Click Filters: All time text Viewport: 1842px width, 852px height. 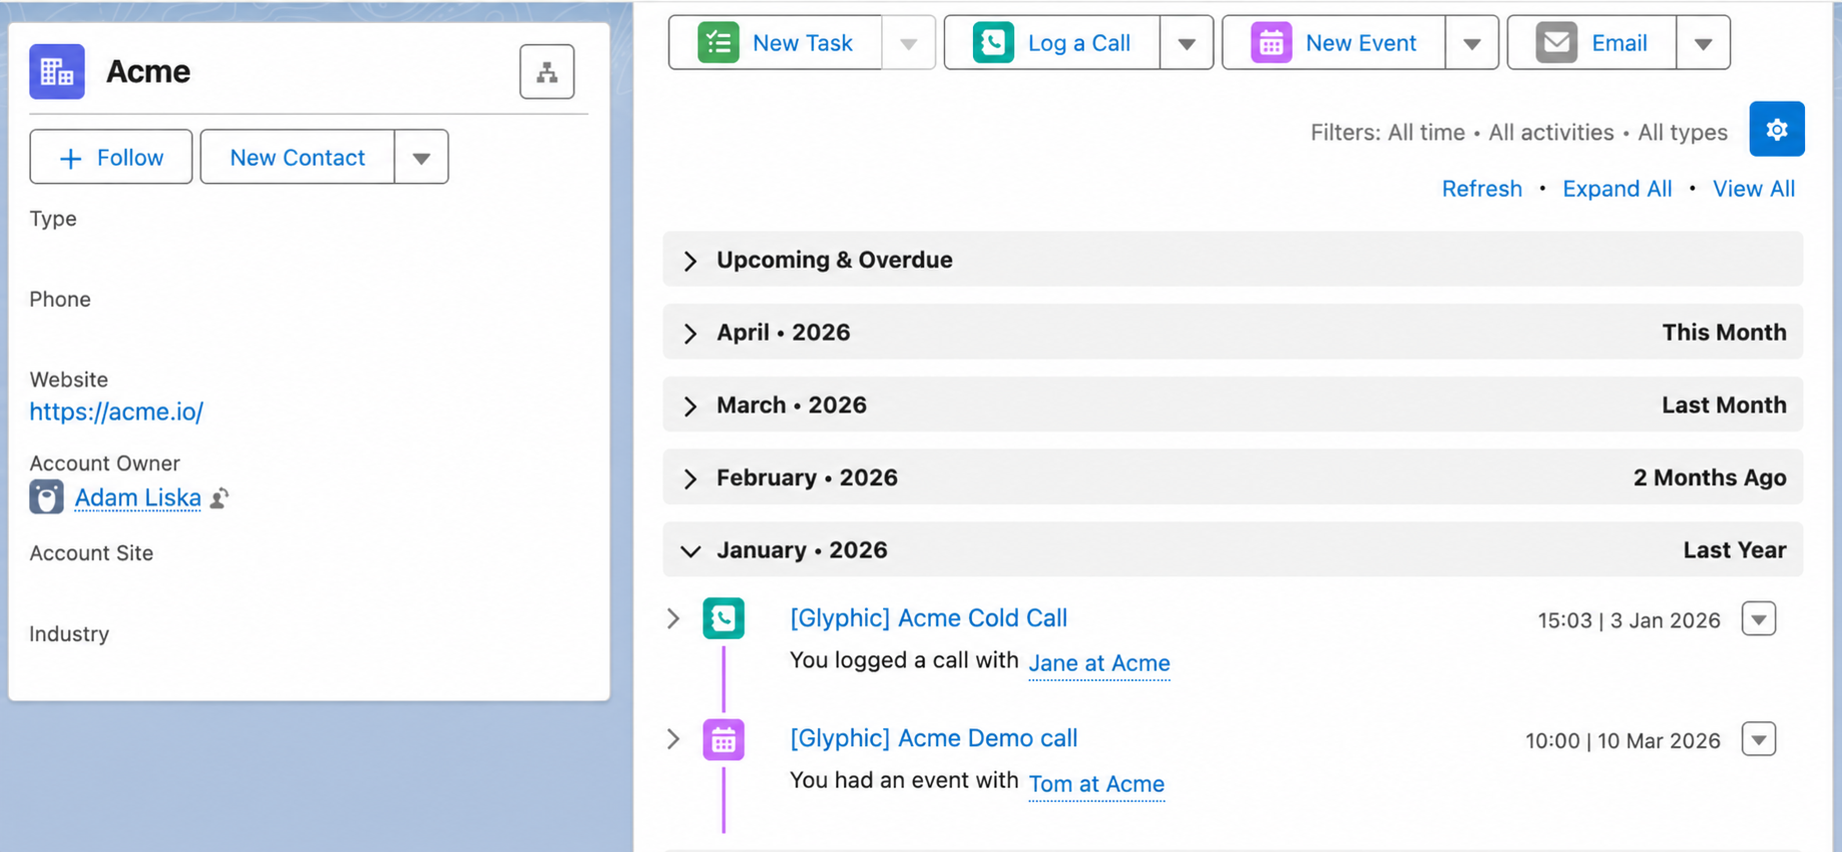click(1387, 133)
